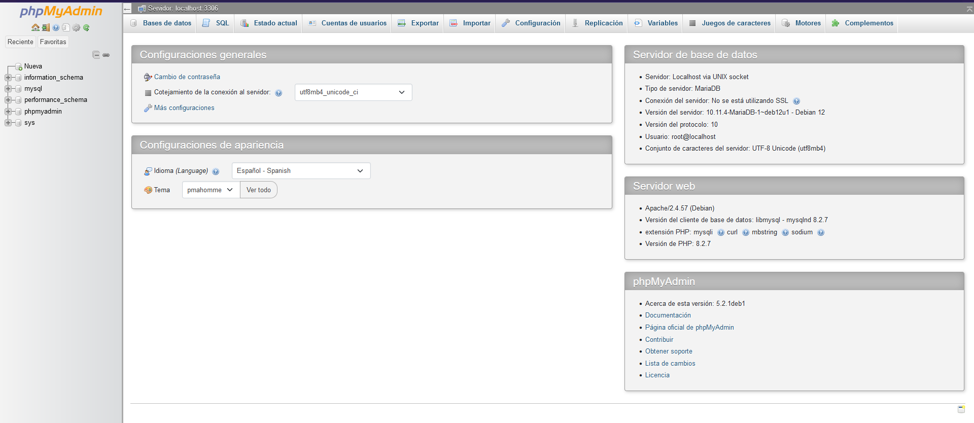Click the sys database cylinder icon
Screen dimensions: 974x423
pos(19,123)
